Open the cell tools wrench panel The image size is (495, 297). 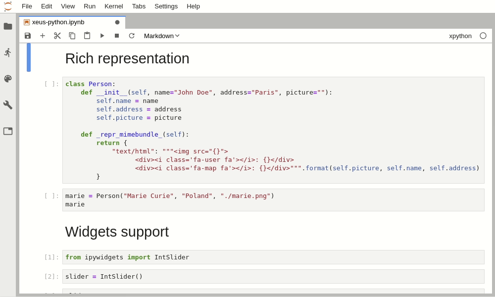click(8, 105)
